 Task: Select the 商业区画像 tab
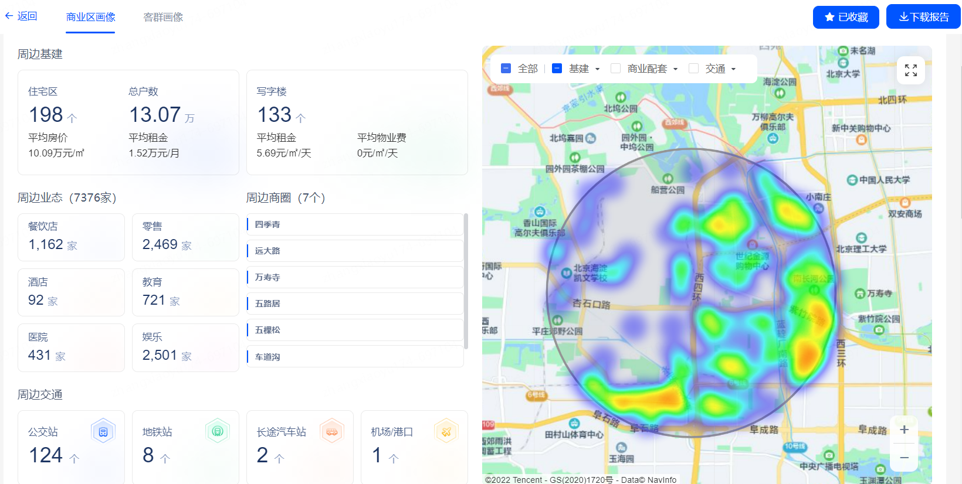point(90,18)
